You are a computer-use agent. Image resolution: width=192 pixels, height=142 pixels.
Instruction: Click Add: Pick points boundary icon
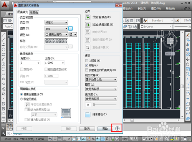88,17
